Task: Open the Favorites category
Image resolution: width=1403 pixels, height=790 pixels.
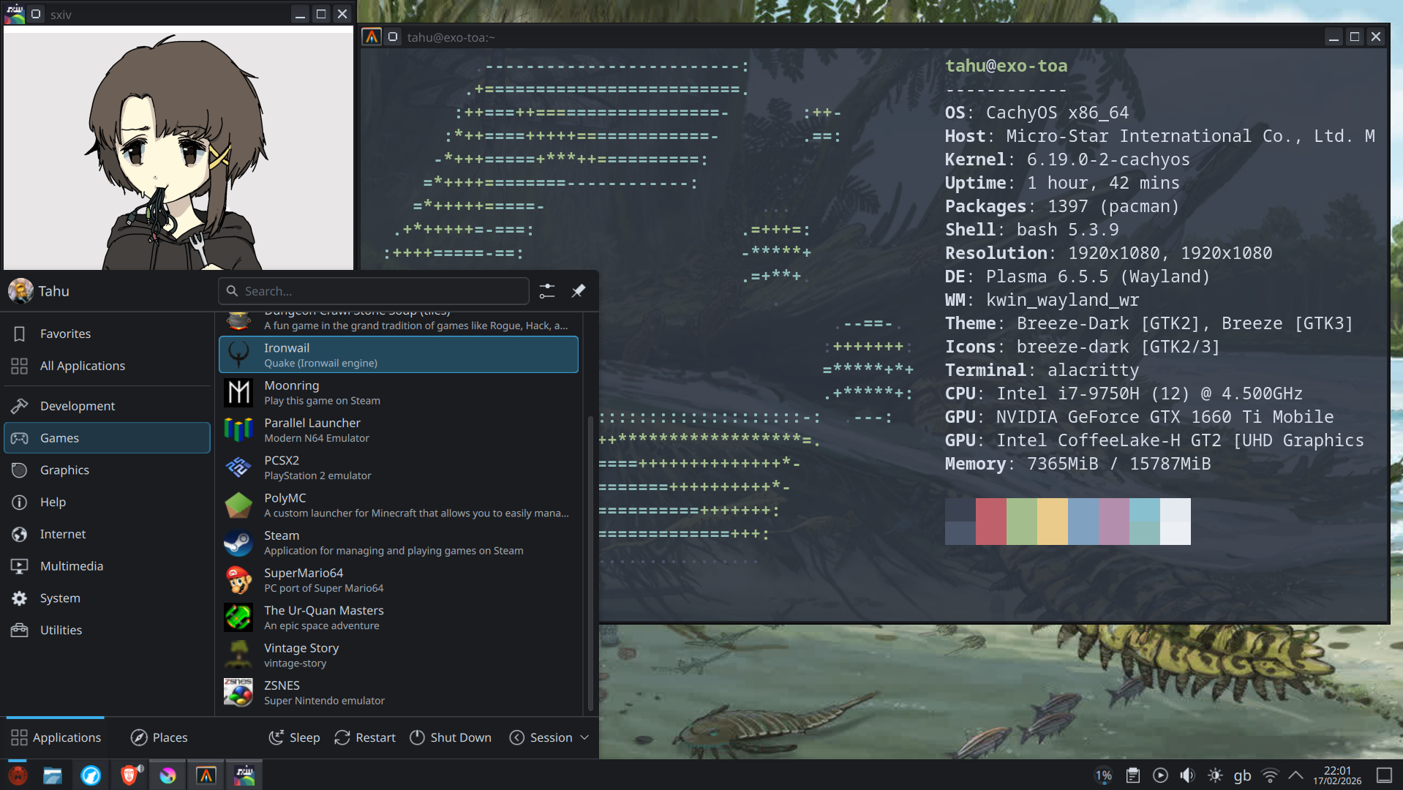Action: (x=107, y=334)
